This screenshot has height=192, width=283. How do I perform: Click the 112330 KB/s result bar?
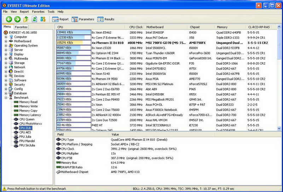(x=74, y=37)
